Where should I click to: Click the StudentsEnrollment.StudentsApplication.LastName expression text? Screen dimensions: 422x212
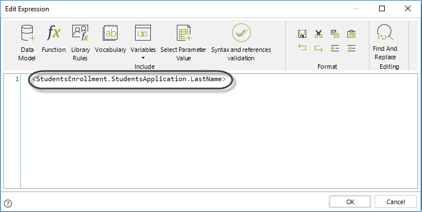tap(129, 79)
